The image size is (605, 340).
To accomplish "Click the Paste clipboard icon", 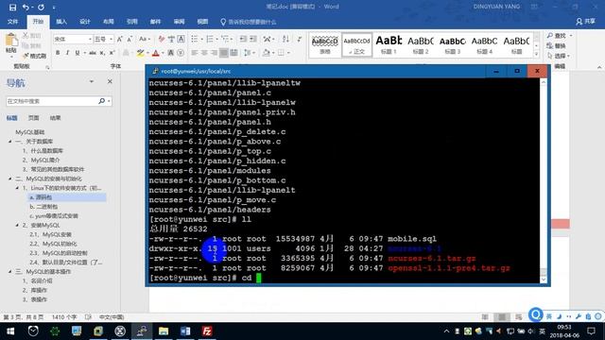I will (11, 41).
